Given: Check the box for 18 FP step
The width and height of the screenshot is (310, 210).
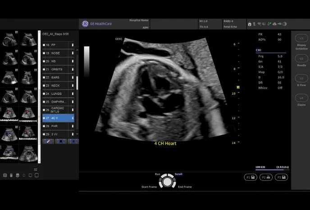Looking at the screenshot, I should pos(44,45).
